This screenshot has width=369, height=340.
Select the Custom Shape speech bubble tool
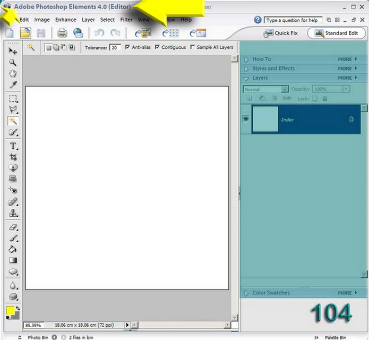(x=13, y=271)
